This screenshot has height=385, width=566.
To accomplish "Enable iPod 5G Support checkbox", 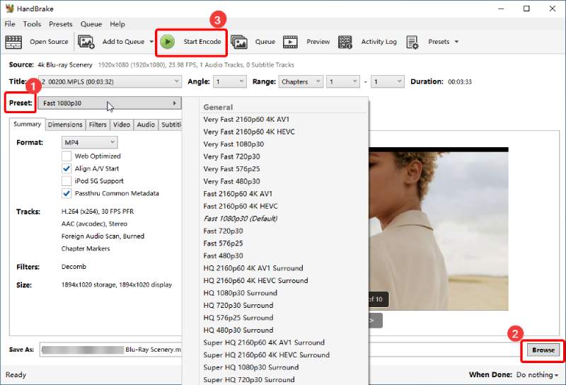I will 67,180.
